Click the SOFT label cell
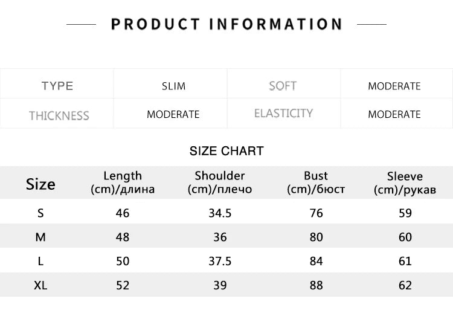This screenshot has width=453, height=319. tap(283, 86)
